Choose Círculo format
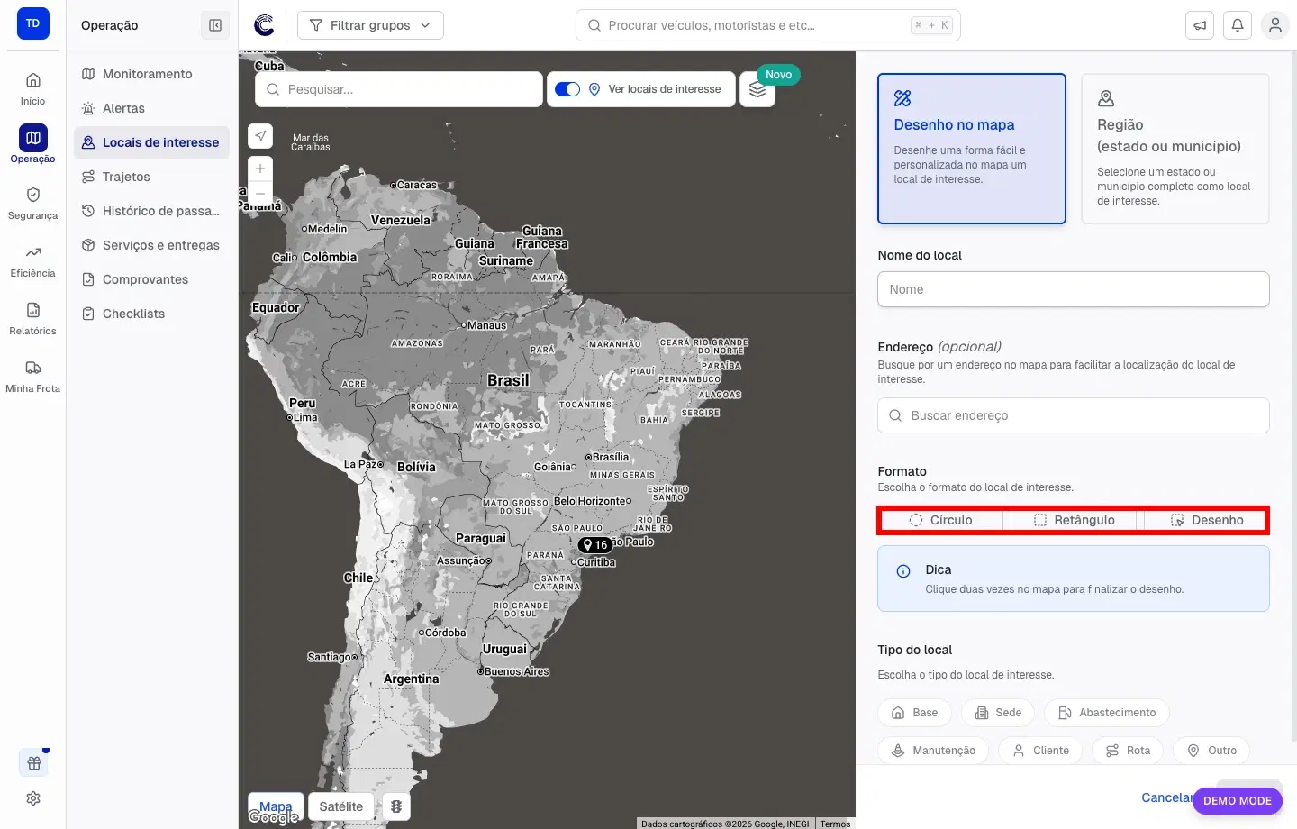 coord(941,520)
